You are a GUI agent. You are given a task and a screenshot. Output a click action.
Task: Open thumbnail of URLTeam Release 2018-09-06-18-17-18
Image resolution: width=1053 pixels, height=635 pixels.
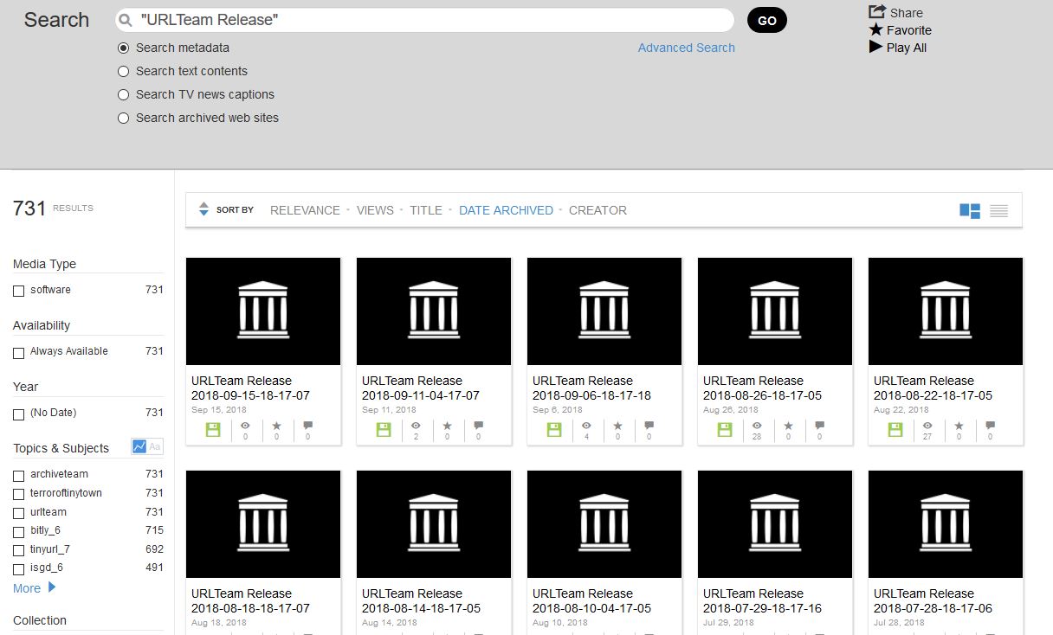pyautogui.click(x=604, y=311)
